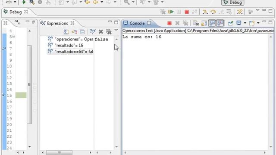Remove all expressions
276x155 pixels.
(109, 32)
